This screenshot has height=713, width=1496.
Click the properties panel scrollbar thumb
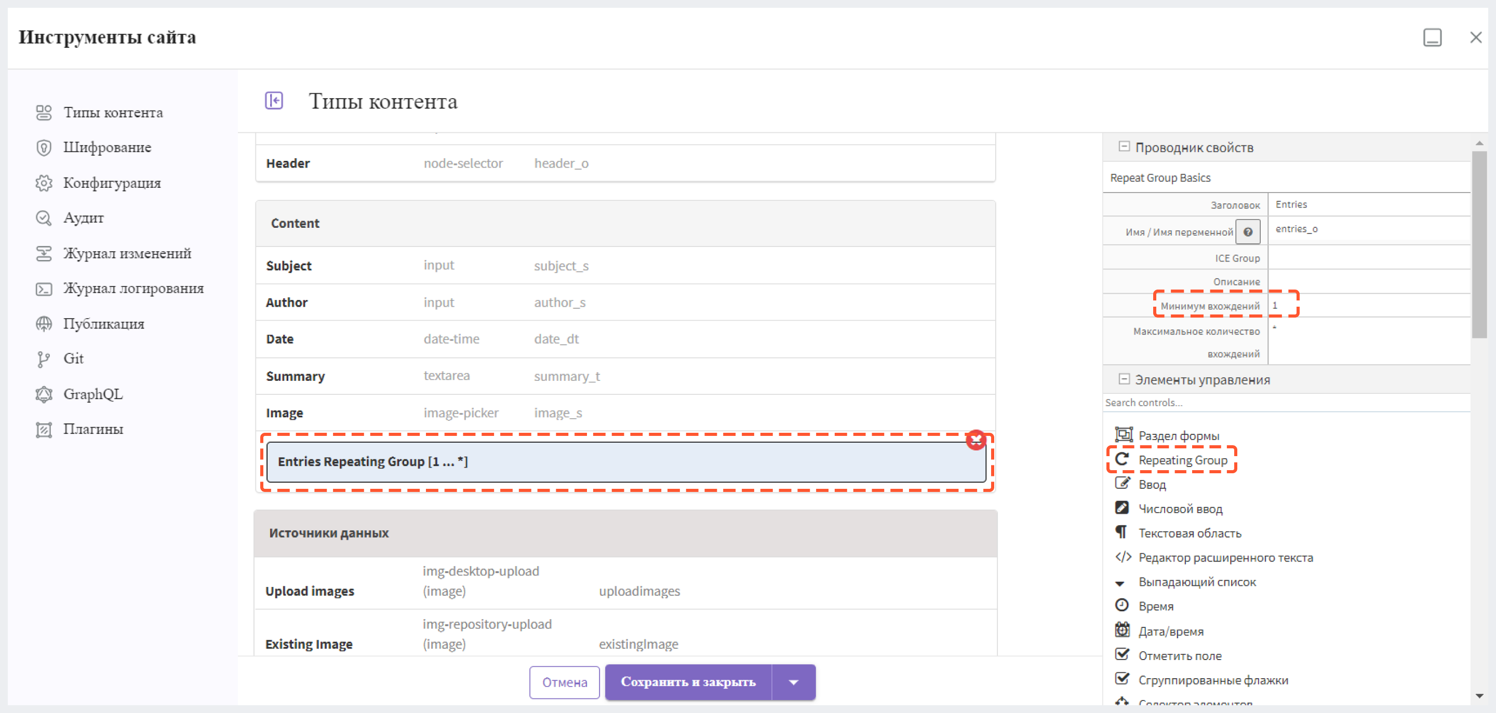pyautogui.click(x=1478, y=244)
